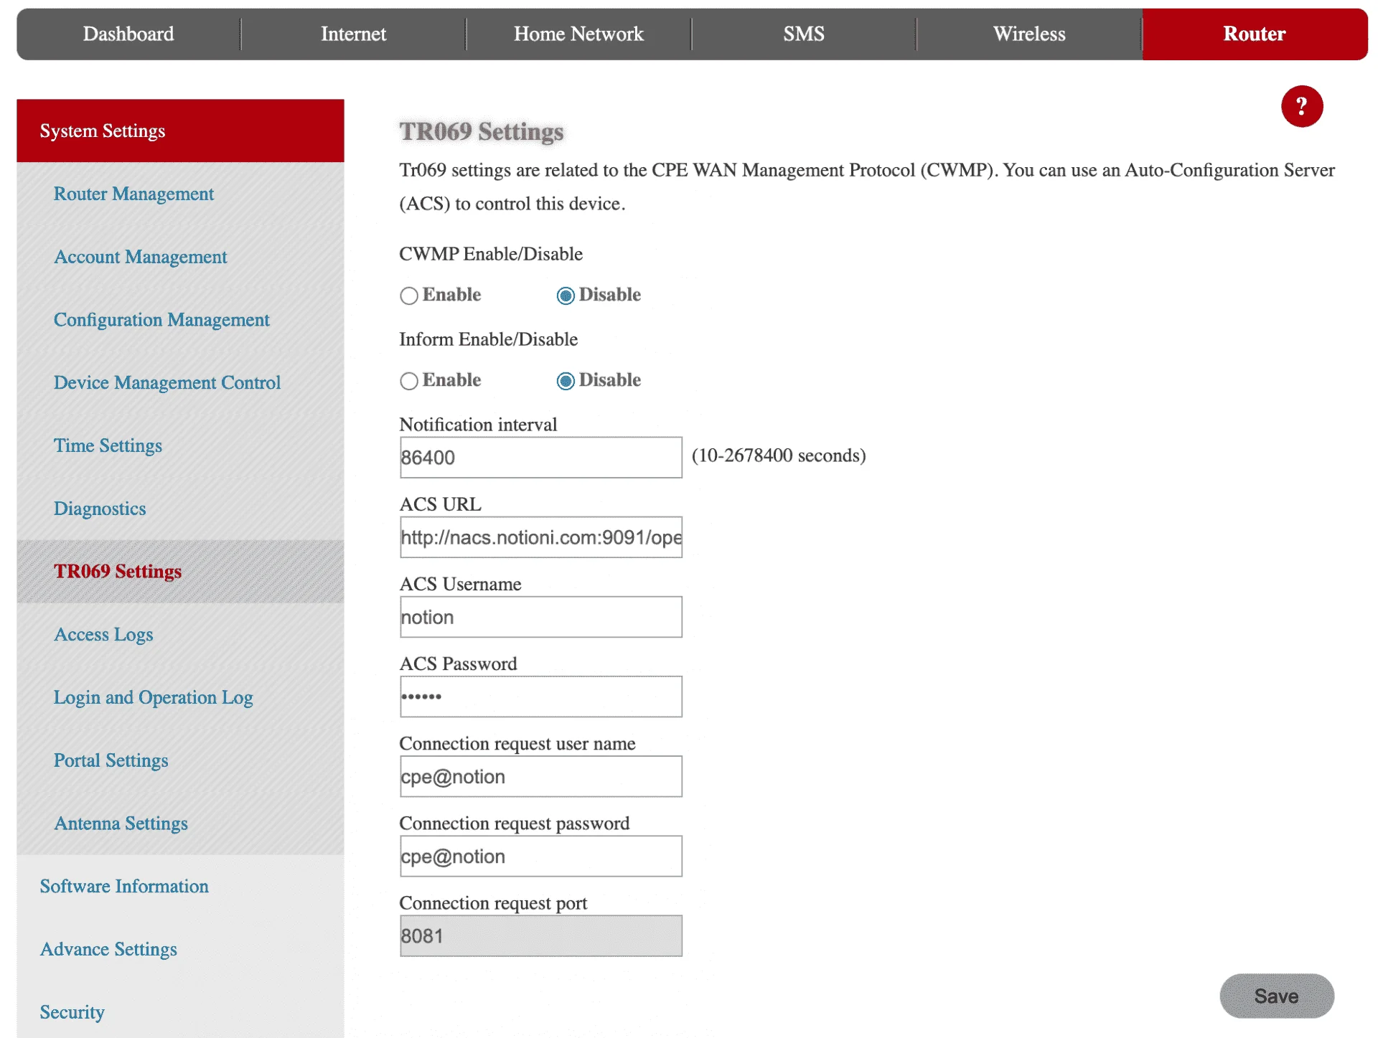The width and height of the screenshot is (1378, 1038).
Task: Click the '(10-2678400 seconds)' hint text
Action: click(779, 456)
